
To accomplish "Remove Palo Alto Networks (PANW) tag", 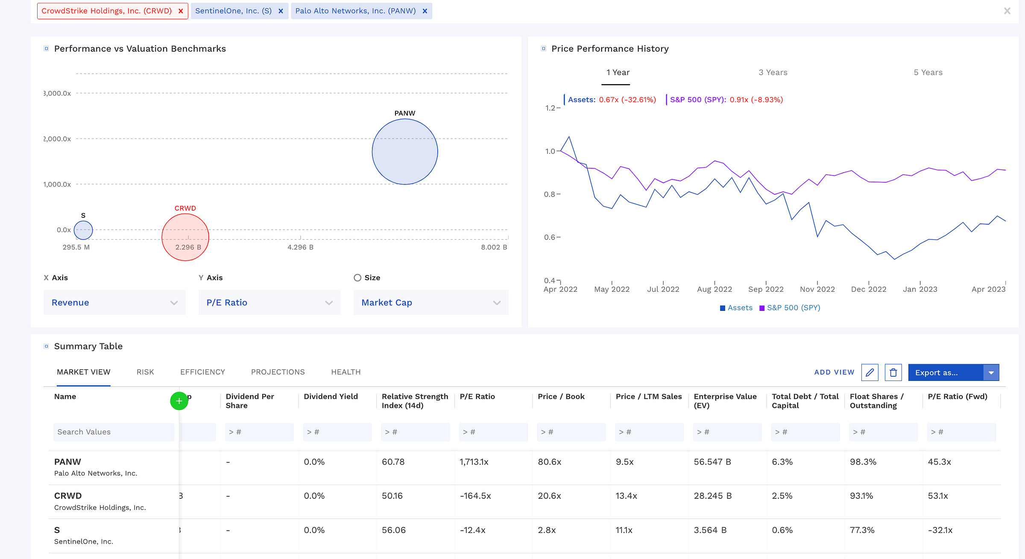I will click(425, 11).
